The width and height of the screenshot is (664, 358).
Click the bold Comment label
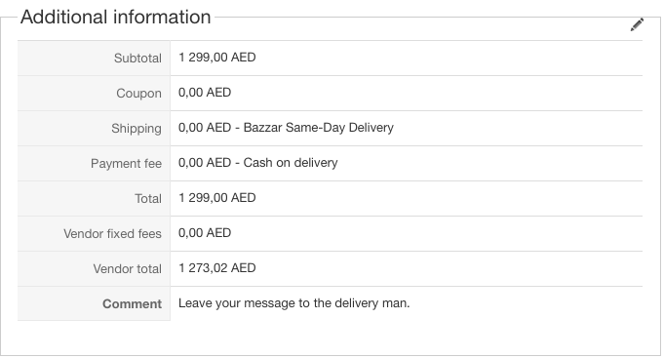[x=133, y=304]
